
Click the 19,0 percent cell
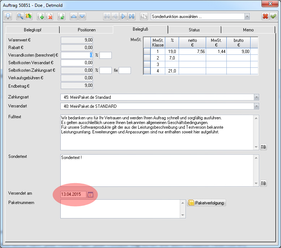(172, 52)
